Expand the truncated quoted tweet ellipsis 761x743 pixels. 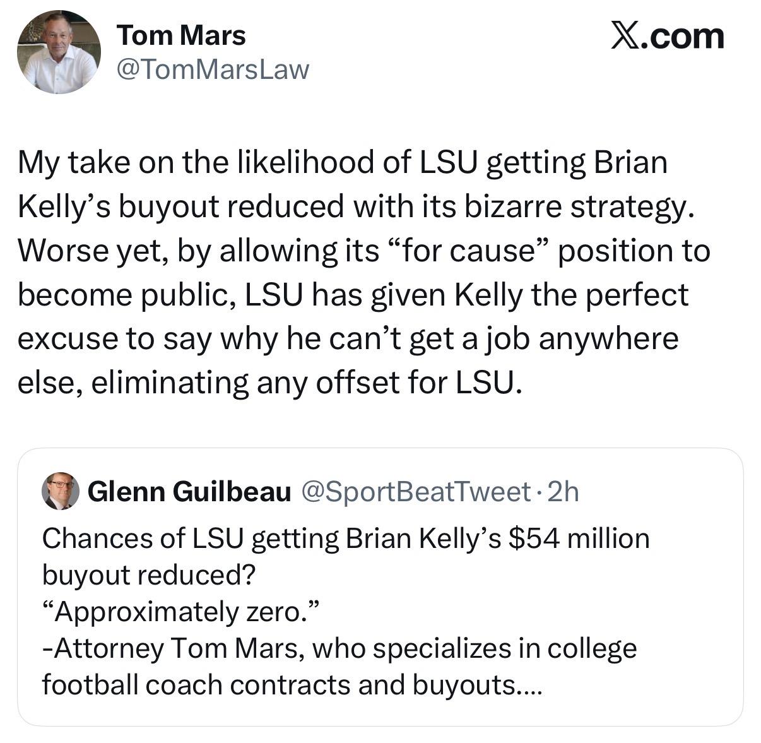click(529, 685)
